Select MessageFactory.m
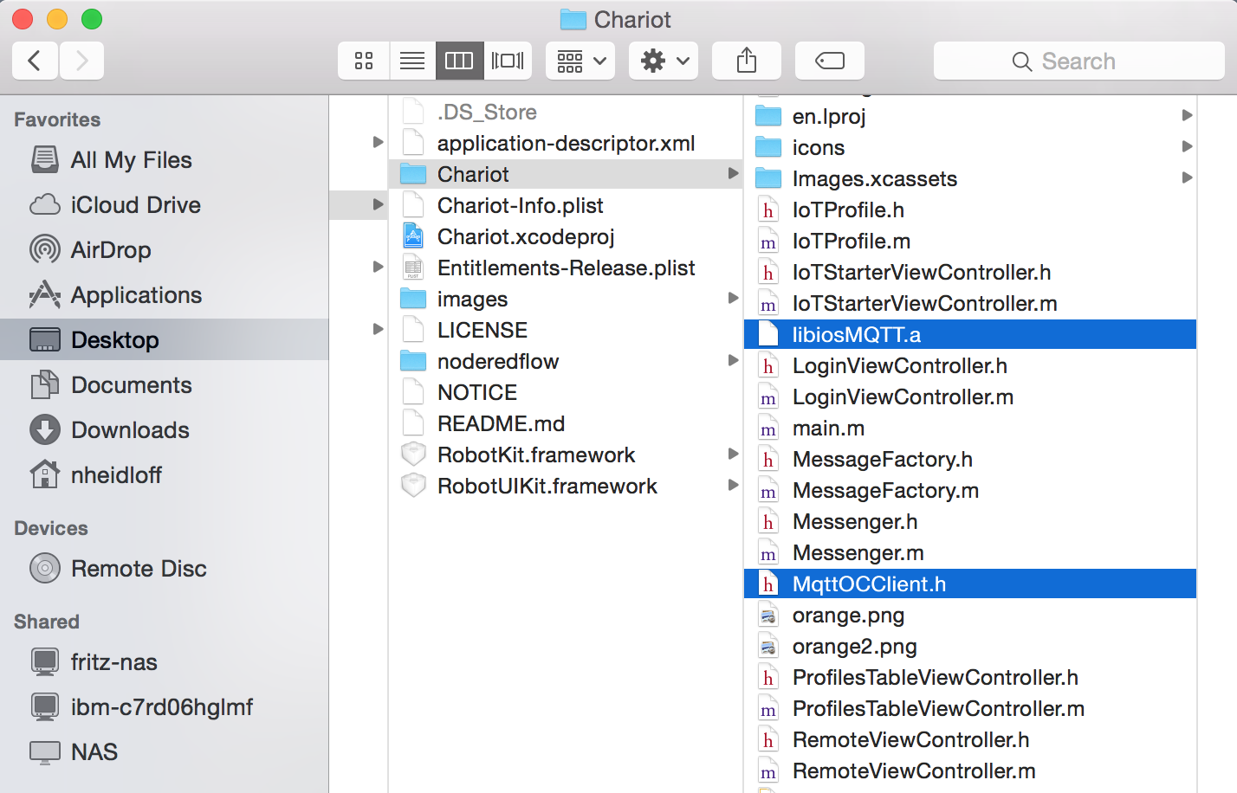 970,490
